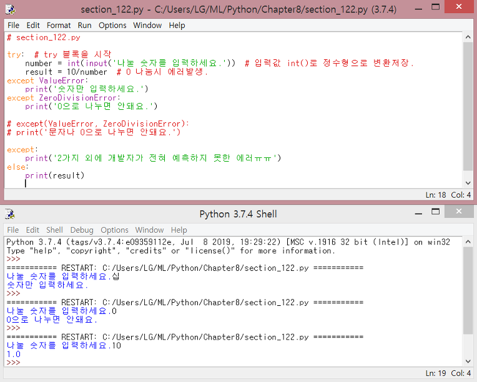Screen dimensions: 477x382
Task: Open the Shell menu in Python Shell
Action: pyautogui.click(x=54, y=230)
